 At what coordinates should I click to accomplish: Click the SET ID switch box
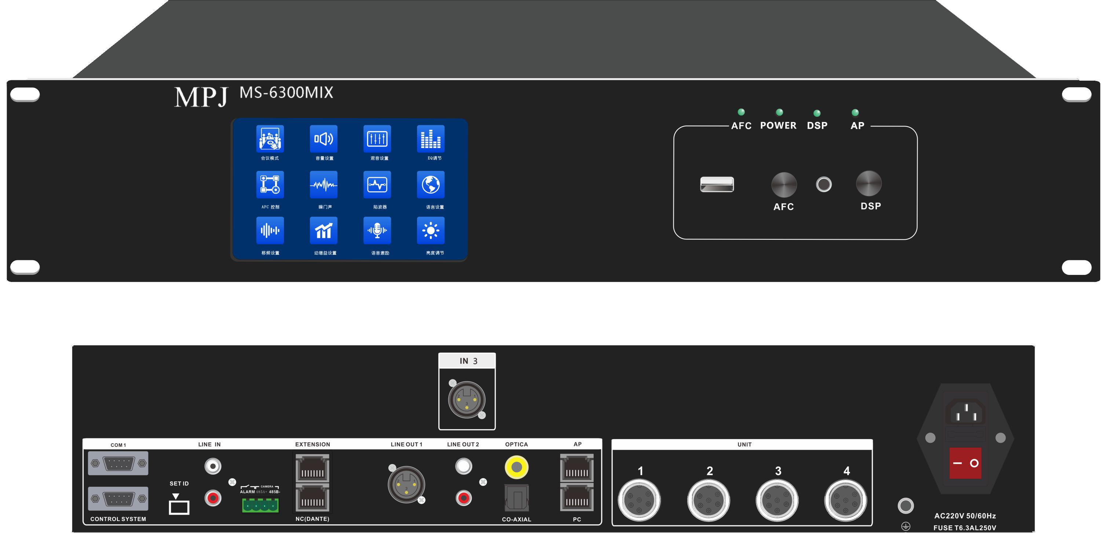point(179,507)
